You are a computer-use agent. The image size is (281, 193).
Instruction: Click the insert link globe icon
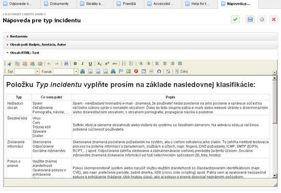click(83, 71)
